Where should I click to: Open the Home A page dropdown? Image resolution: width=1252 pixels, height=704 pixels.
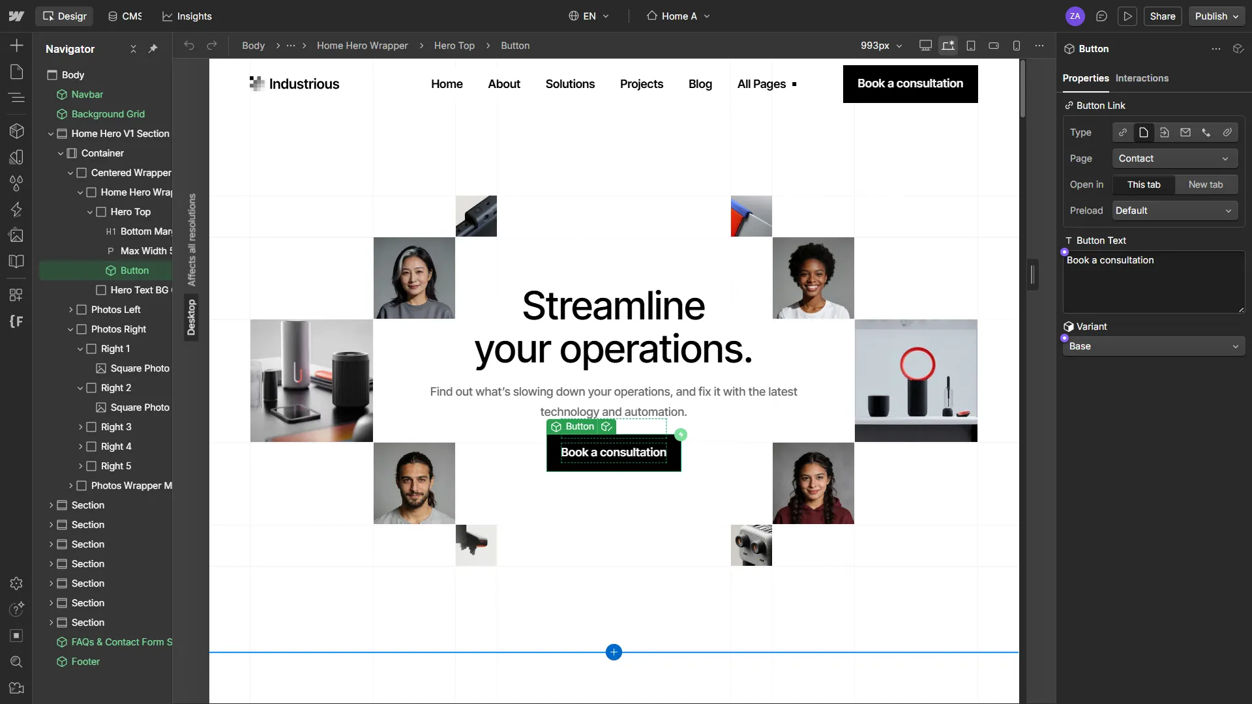pos(678,16)
